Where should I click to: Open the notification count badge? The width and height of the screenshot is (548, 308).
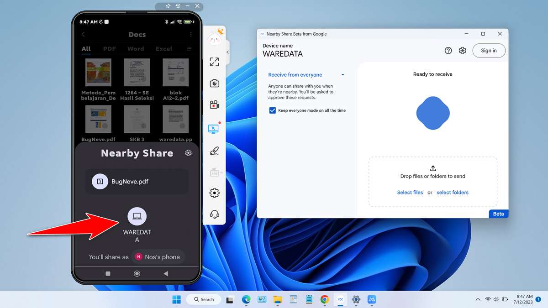tap(538, 299)
